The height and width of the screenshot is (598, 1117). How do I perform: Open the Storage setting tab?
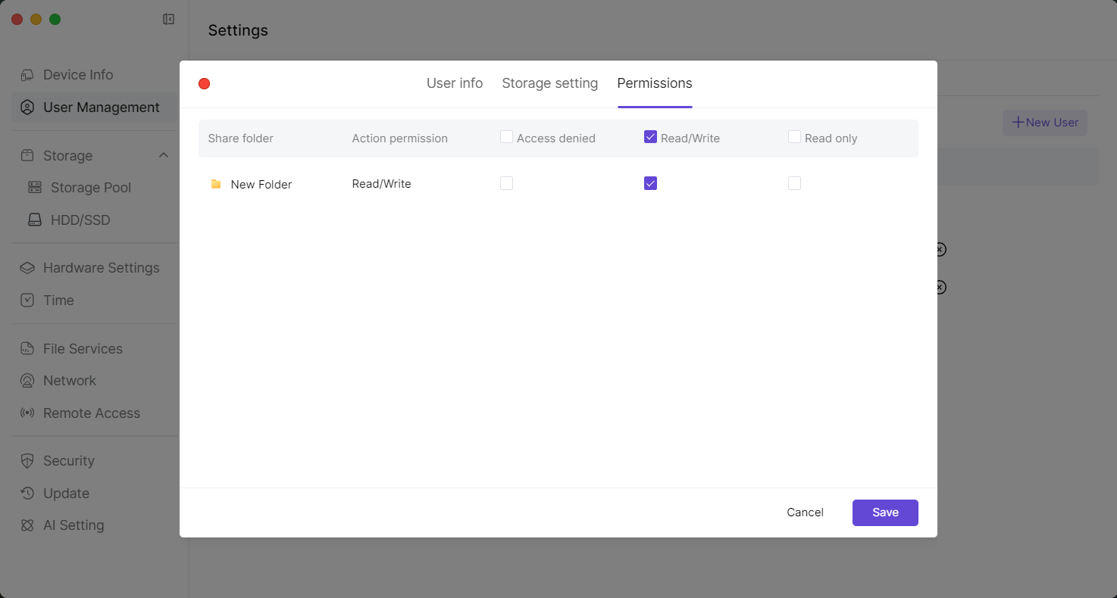coord(549,83)
